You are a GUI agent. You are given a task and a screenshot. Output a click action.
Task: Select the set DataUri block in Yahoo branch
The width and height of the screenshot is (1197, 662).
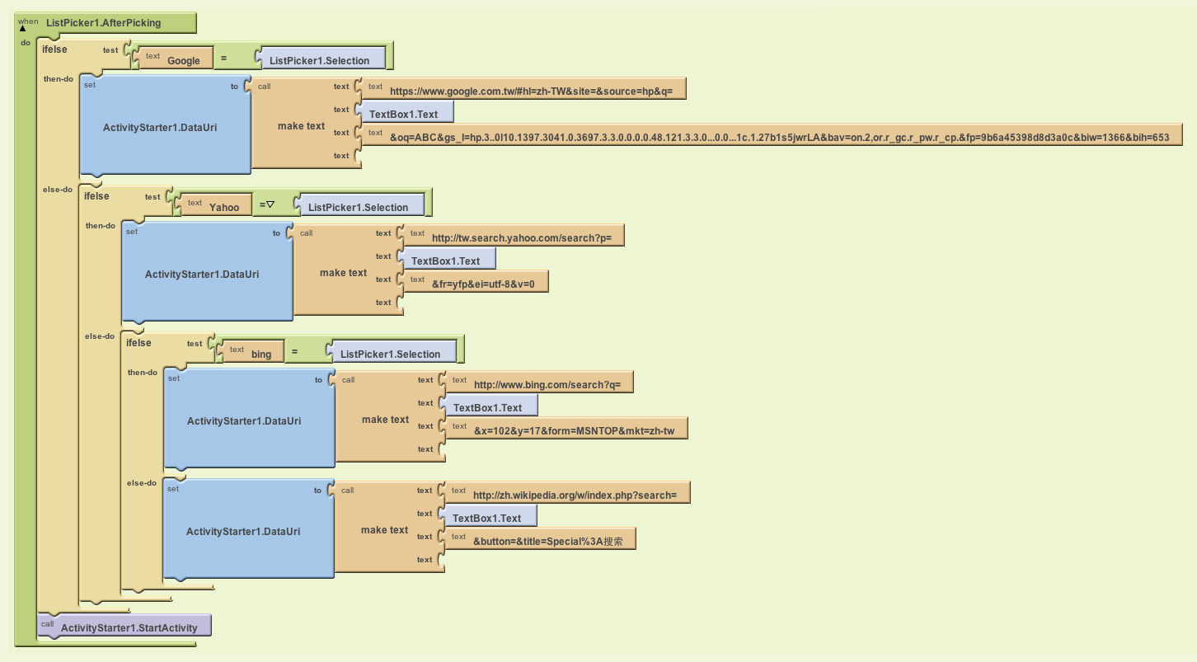(207, 273)
